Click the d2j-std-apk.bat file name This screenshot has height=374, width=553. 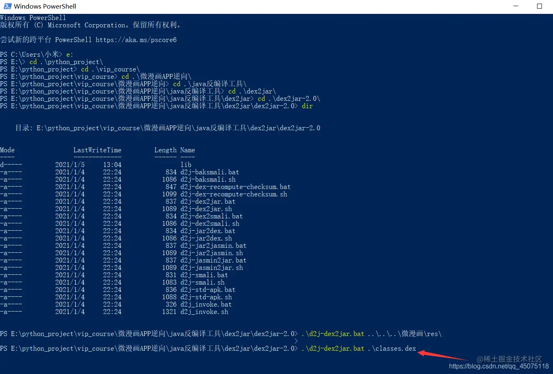click(208, 290)
